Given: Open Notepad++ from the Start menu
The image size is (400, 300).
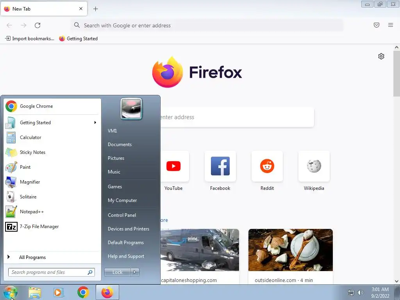Looking at the screenshot, I should tap(52, 212).
